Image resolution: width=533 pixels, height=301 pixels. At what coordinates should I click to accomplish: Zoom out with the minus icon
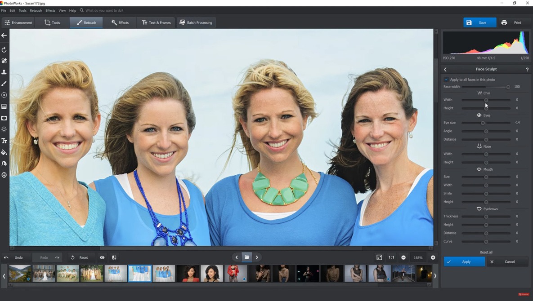(403, 257)
